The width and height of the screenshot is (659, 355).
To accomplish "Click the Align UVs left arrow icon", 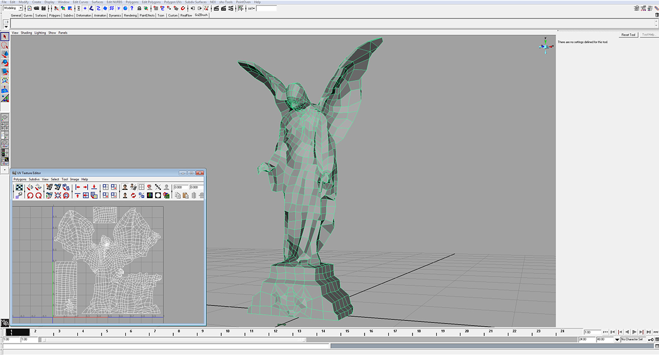I will 78,187.
